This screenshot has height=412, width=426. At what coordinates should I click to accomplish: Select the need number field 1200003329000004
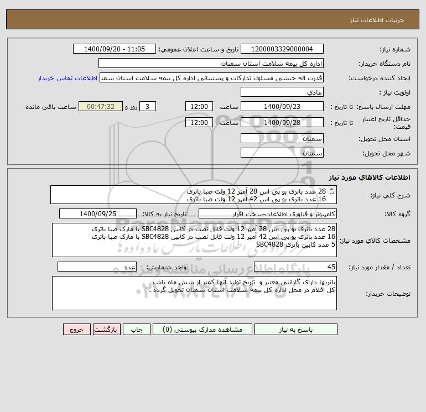282,49
